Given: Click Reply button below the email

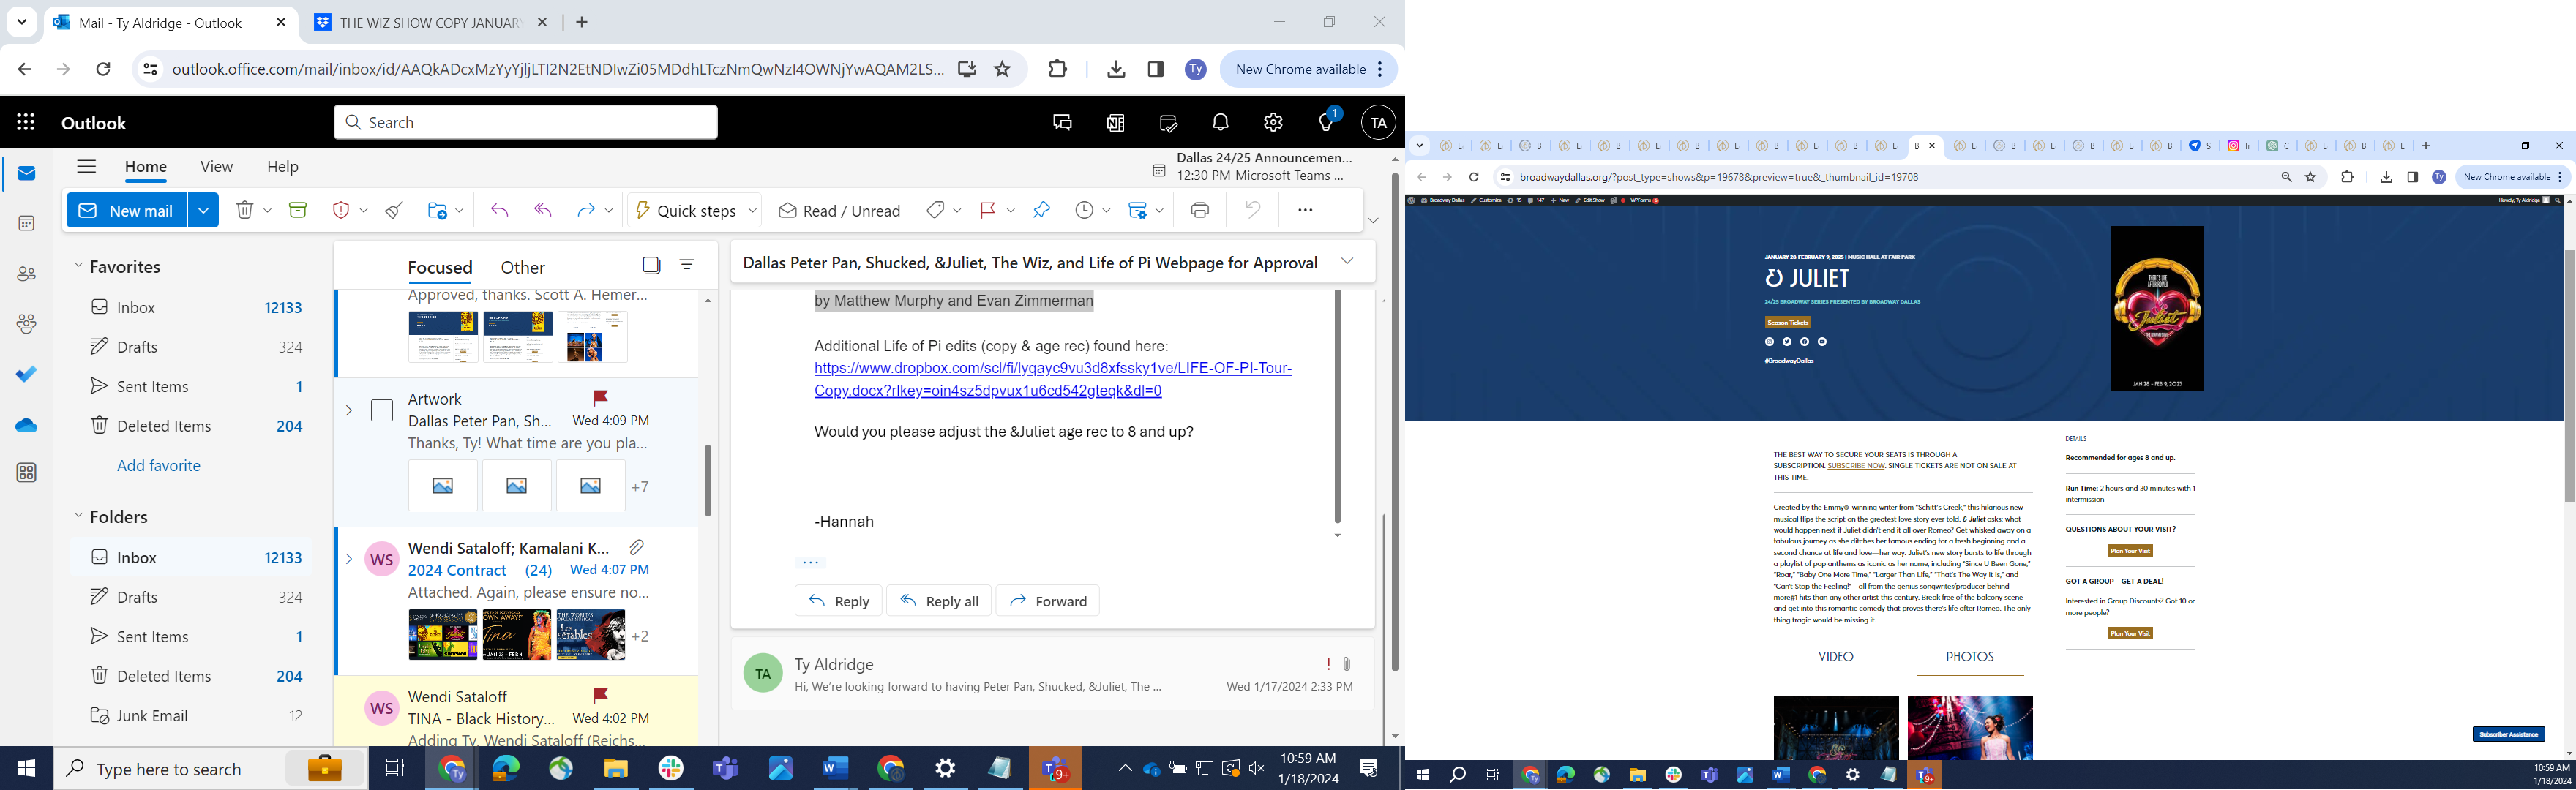Looking at the screenshot, I should click(x=838, y=601).
